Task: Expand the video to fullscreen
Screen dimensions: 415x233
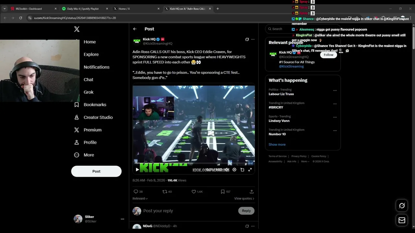Action: click(x=250, y=170)
